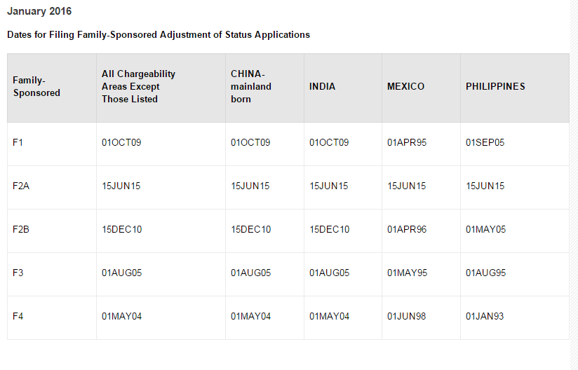Click the Dates for Filing subtitle text
578x370 pixels.
pos(159,34)
